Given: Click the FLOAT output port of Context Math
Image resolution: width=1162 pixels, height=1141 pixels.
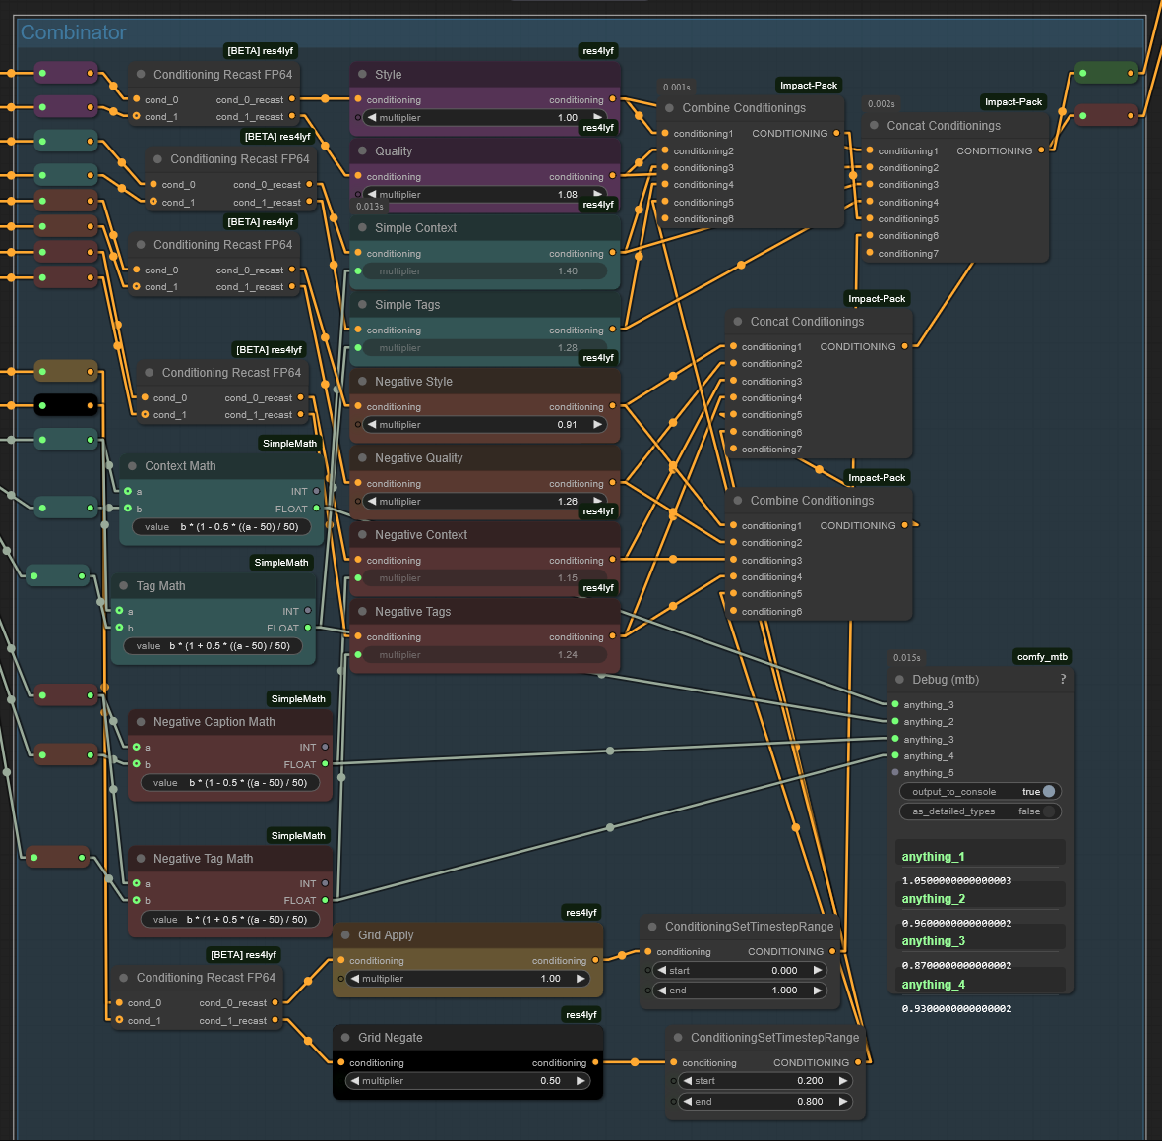Looking at the screenshot, I should click(x=316, y=509).
